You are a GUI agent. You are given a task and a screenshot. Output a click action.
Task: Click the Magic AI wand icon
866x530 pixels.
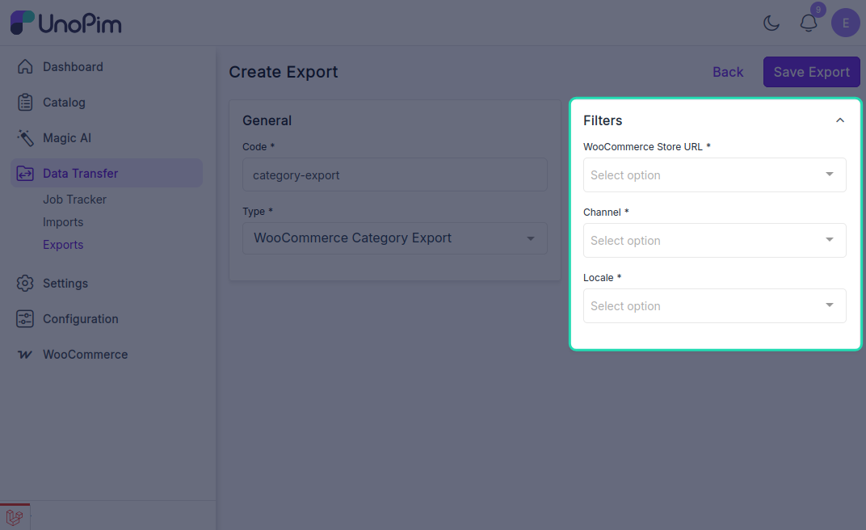(25, 138)
